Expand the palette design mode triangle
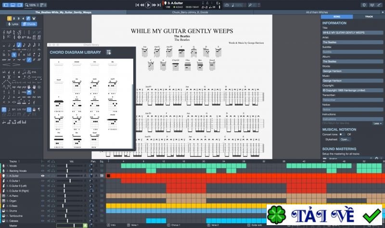This screenshot has height=228, width=385. click(x=34, y=19)
